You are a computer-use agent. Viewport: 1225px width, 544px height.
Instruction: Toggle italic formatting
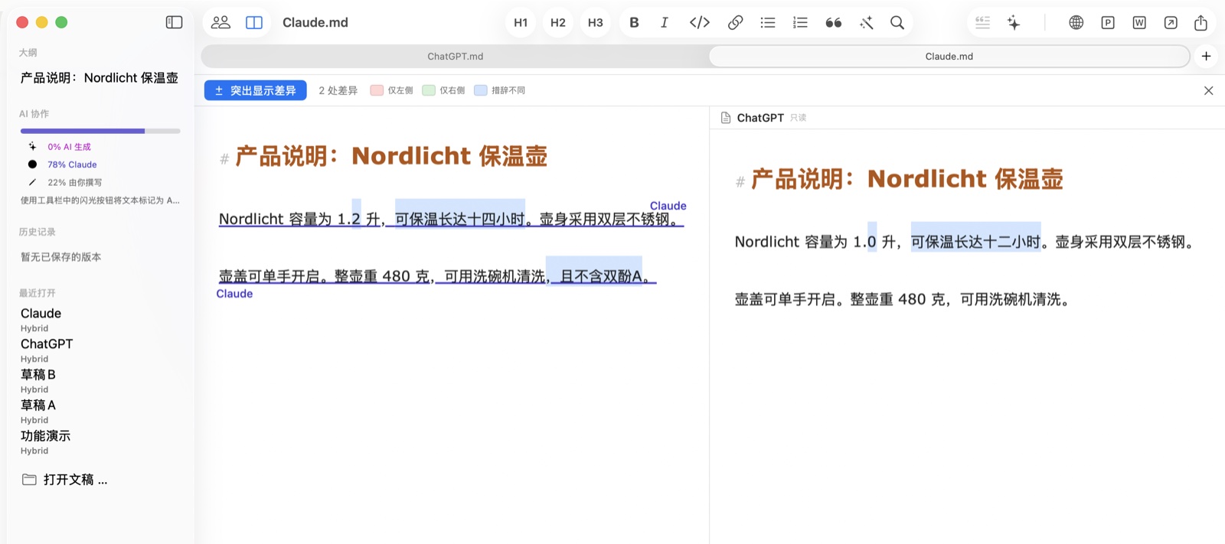[665, 22]
